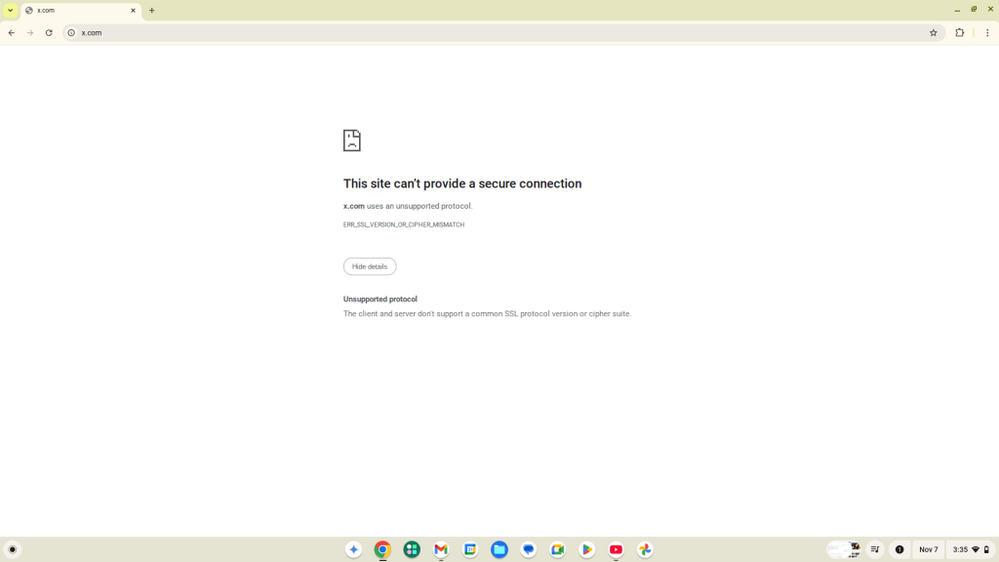
Task: Bookmark this page with the star icon
Action: [933, 32]
